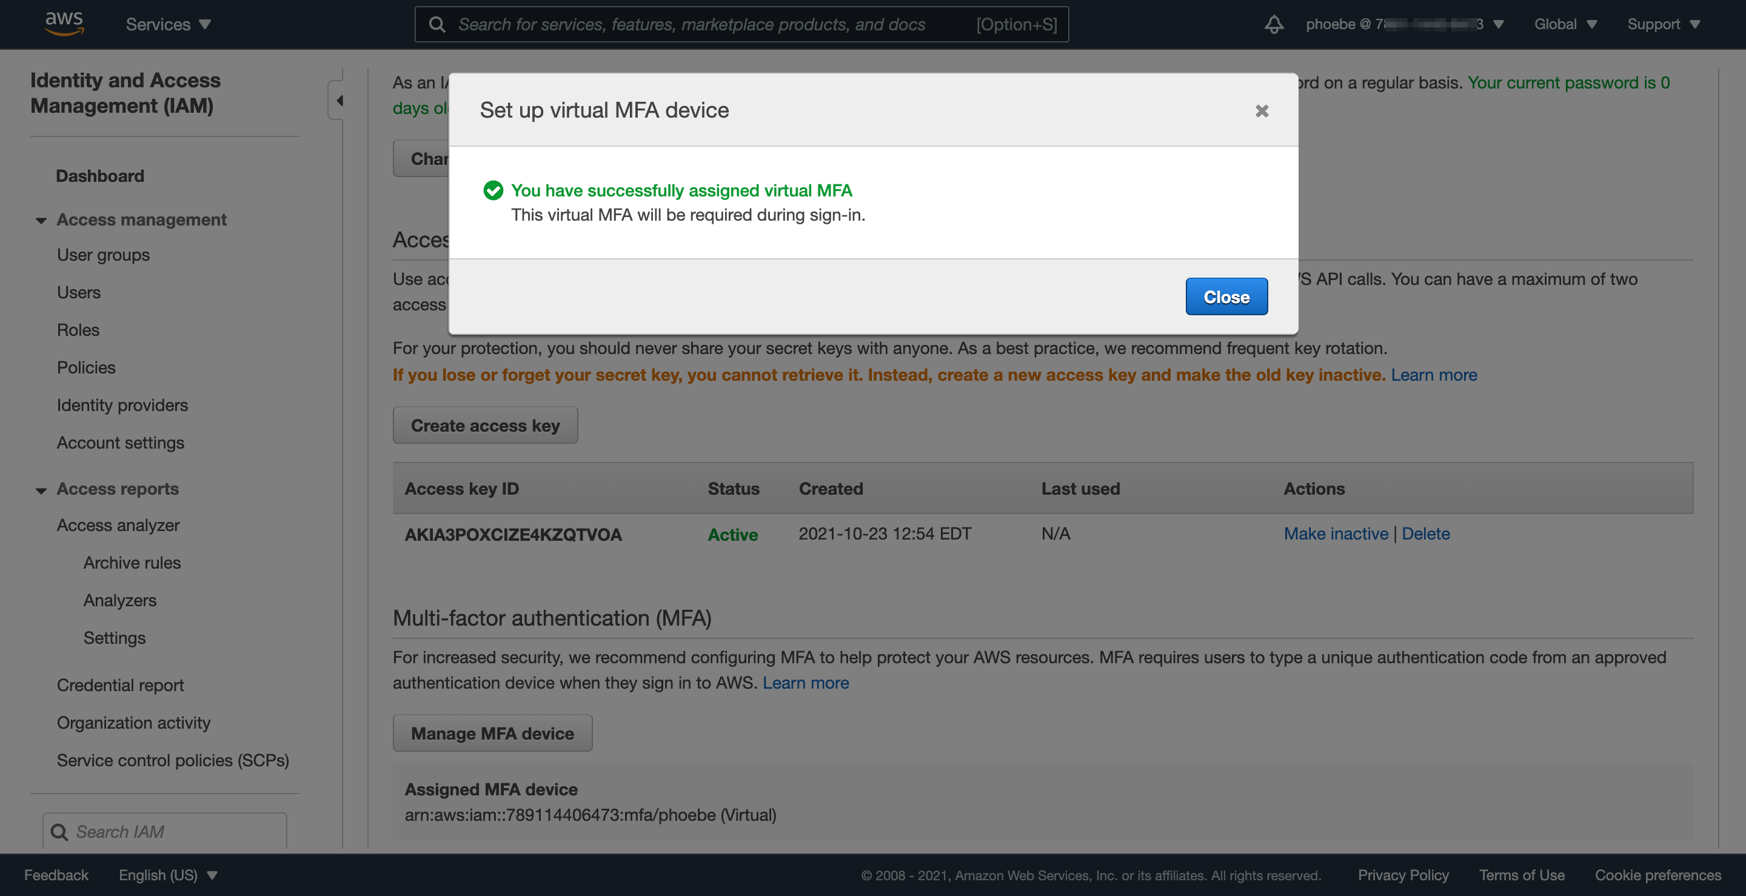This screenshot has width=1746, height=896.
Task: Click Learn more link after secret key warning
Action: click(x=1434, y=375)
